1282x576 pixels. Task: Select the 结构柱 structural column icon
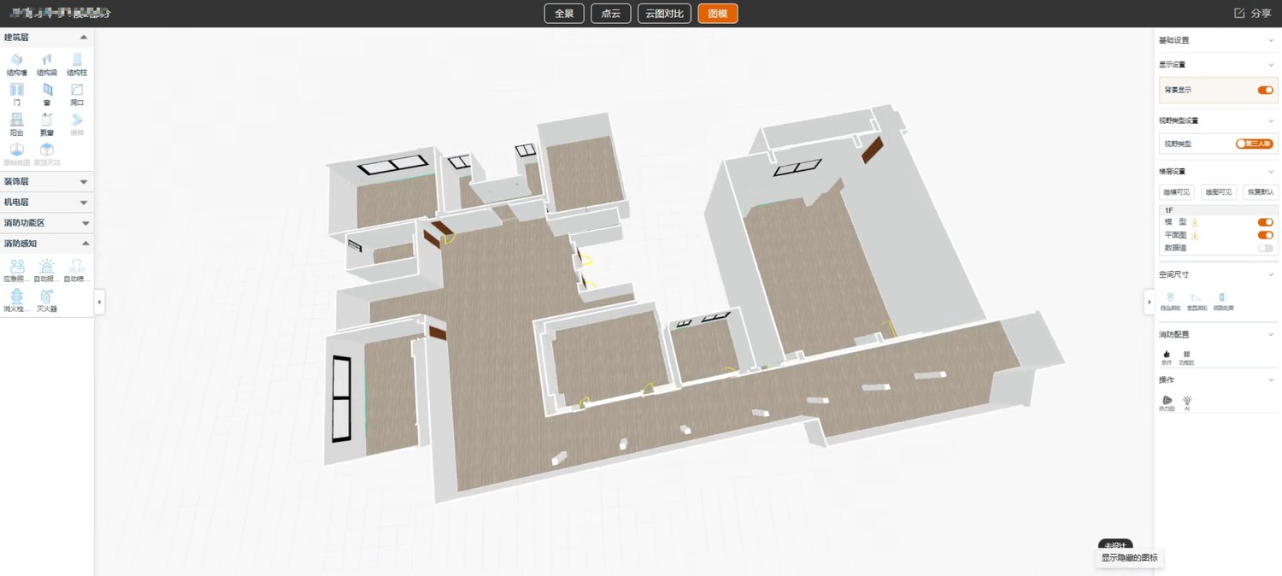click(x=77, y=65)
